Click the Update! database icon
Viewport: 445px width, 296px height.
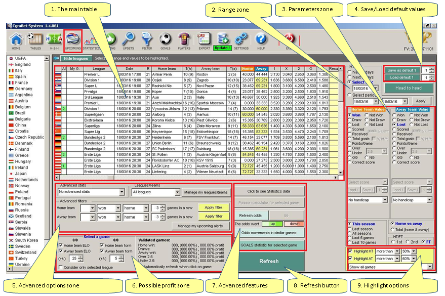point(223,41)
